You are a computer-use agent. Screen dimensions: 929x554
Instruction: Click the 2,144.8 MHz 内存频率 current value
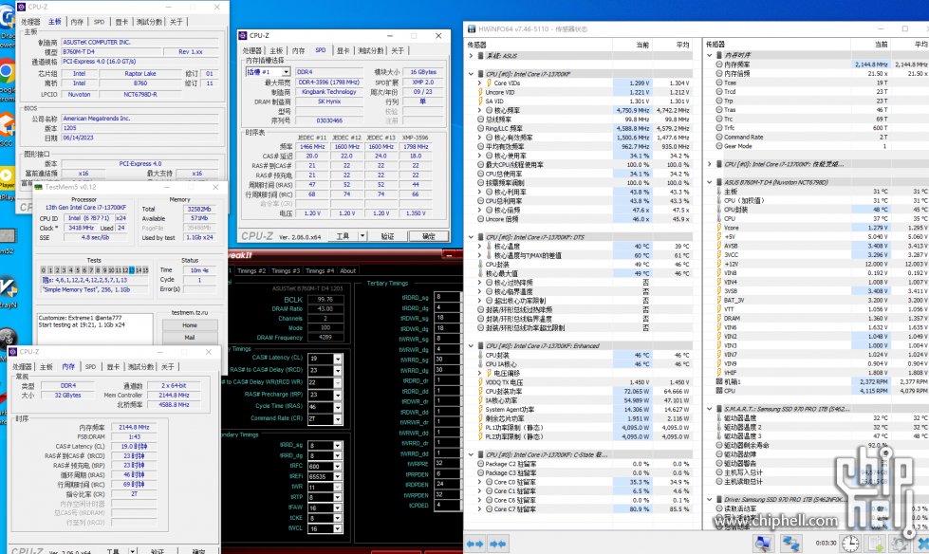tap(871, 64)
